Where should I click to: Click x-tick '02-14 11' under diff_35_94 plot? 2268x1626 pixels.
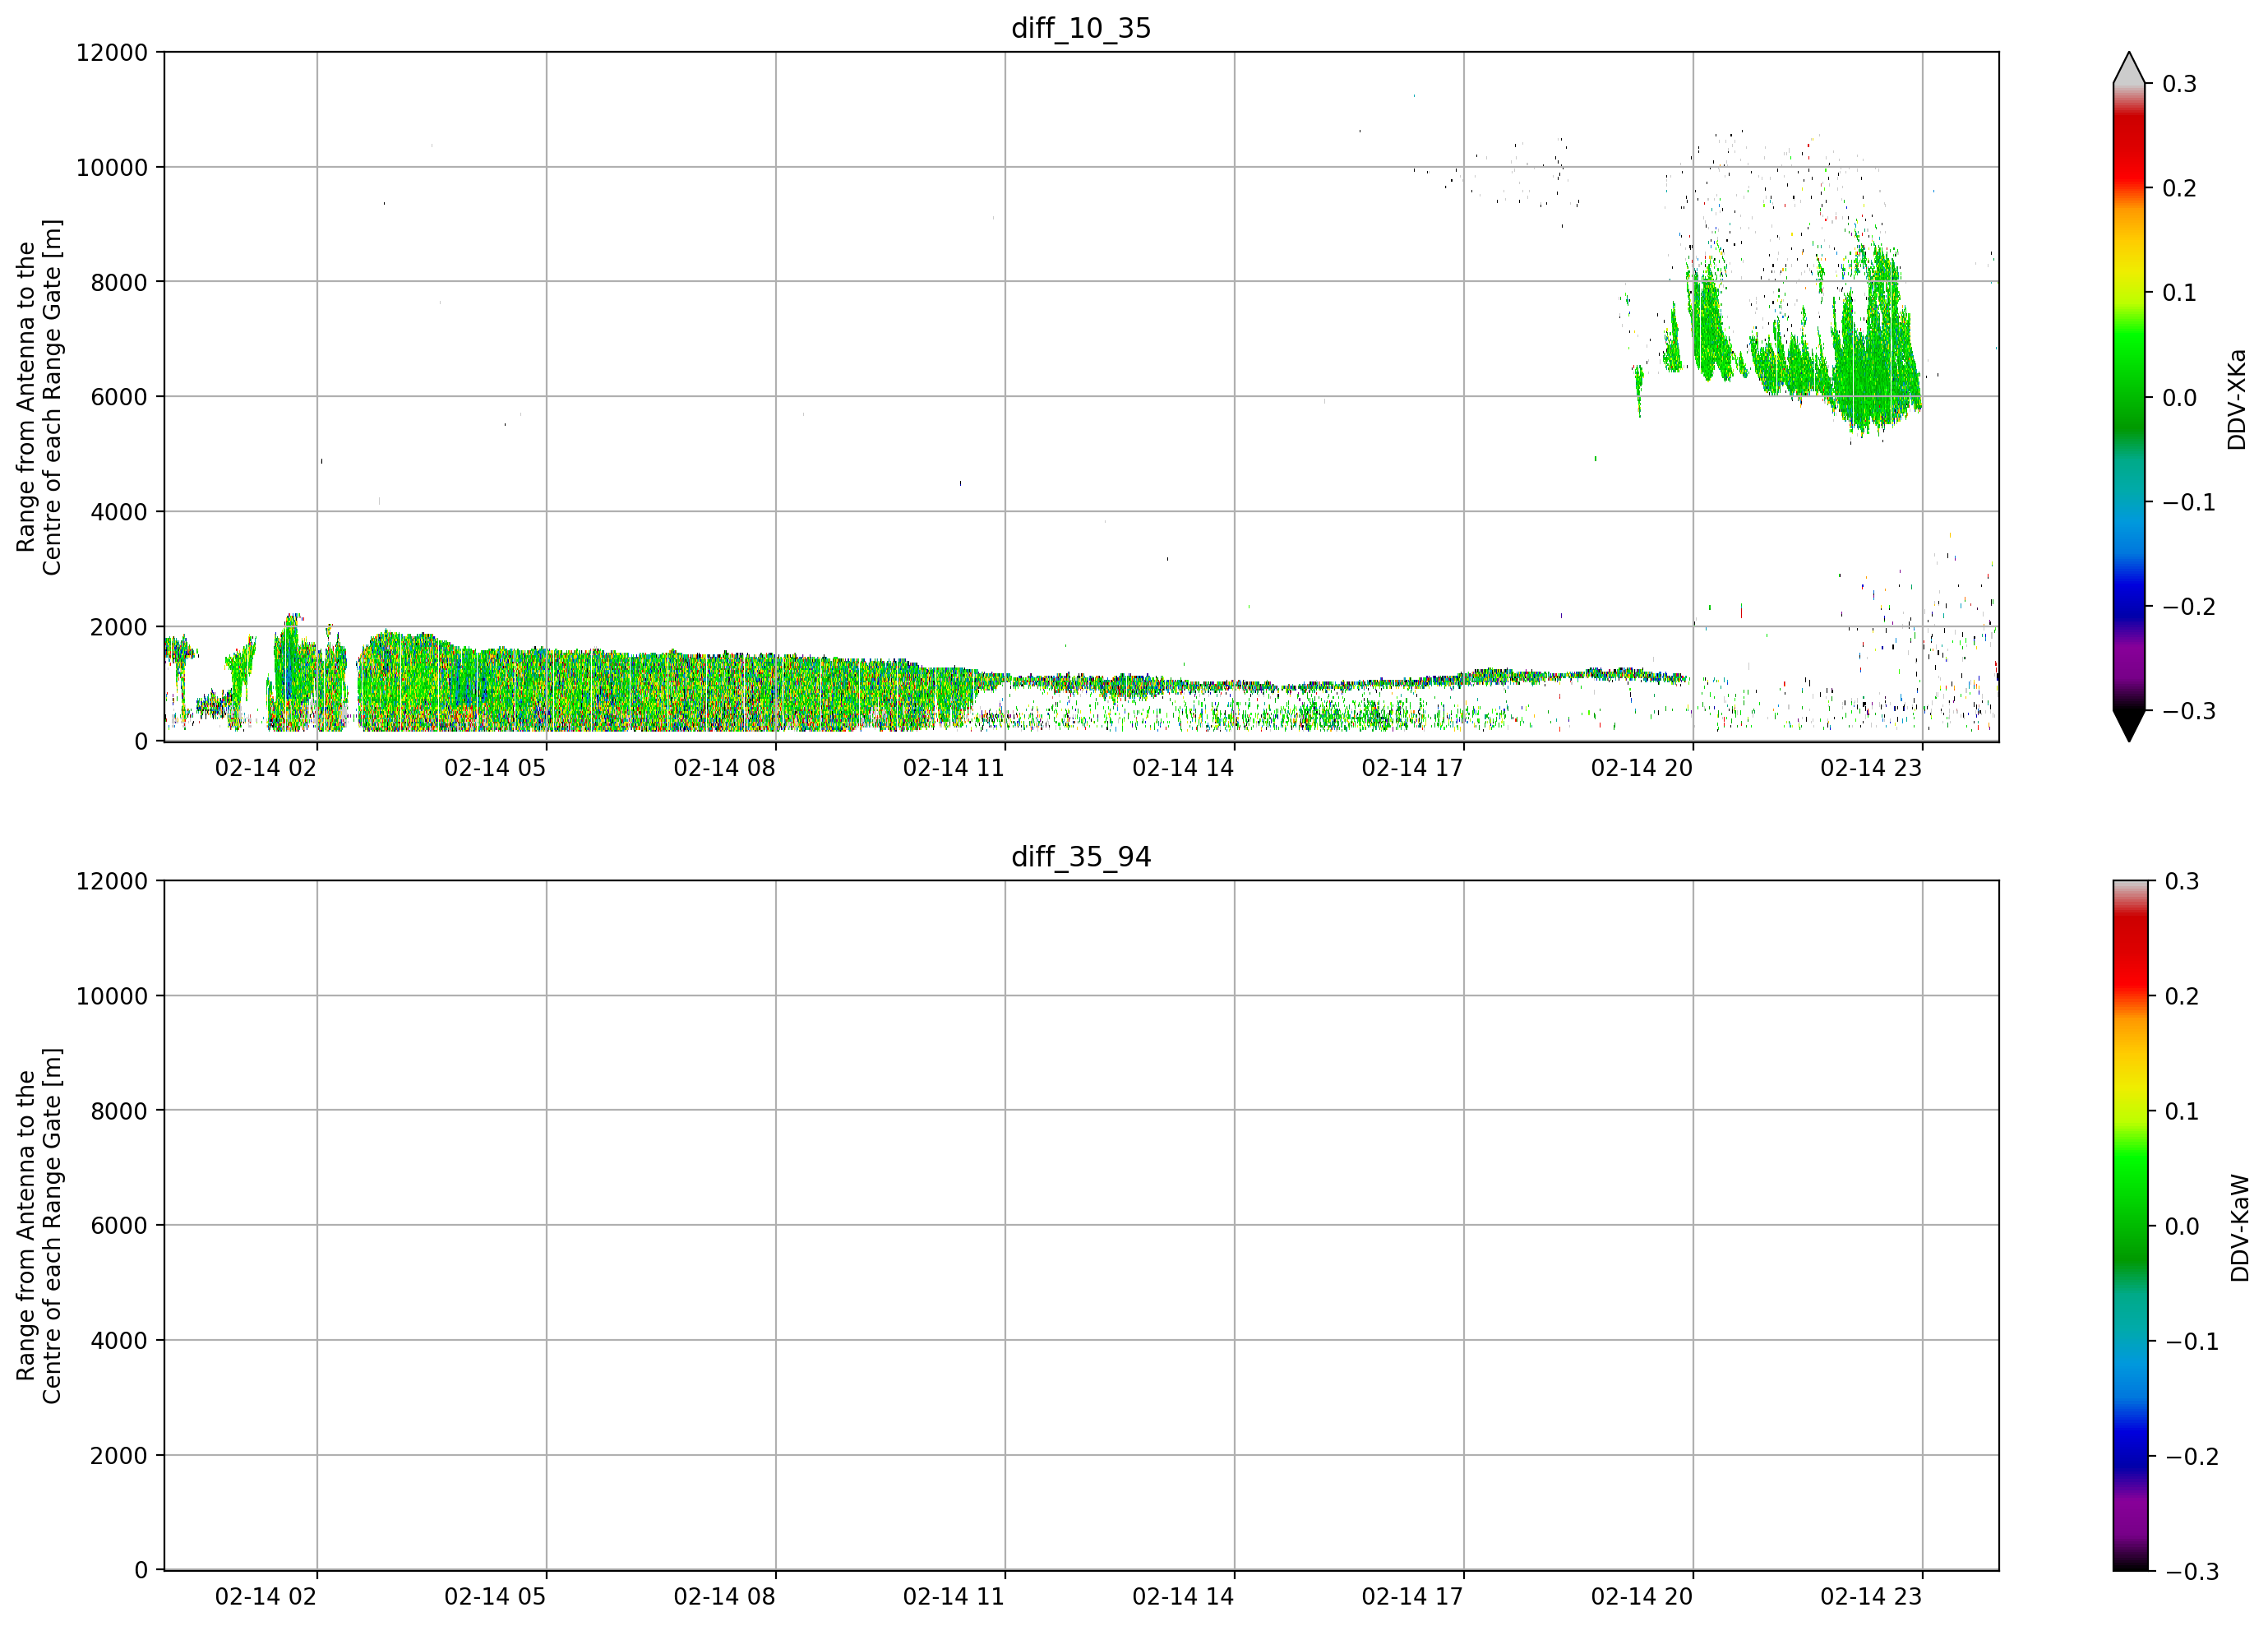(954, 1597)
